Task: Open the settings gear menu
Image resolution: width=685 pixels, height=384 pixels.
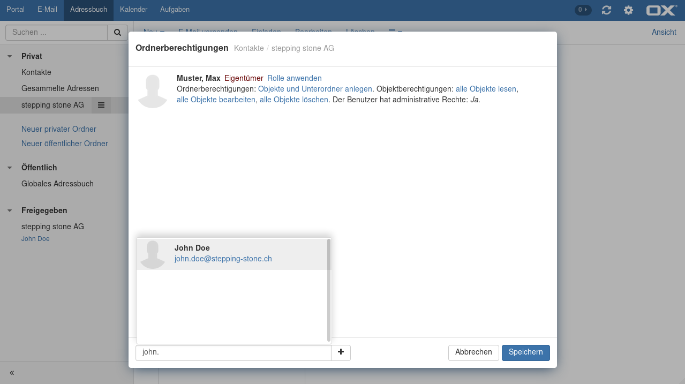Action: [x=628, y=10]
